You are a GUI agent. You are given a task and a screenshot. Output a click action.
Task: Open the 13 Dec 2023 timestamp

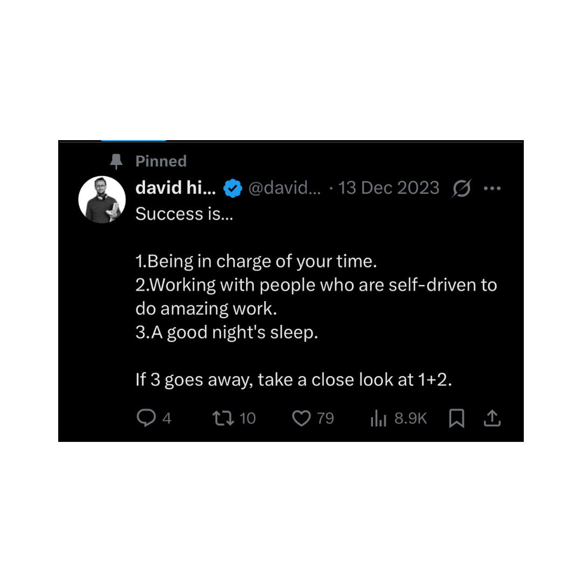pyautogui.click(x=389, y=188)
